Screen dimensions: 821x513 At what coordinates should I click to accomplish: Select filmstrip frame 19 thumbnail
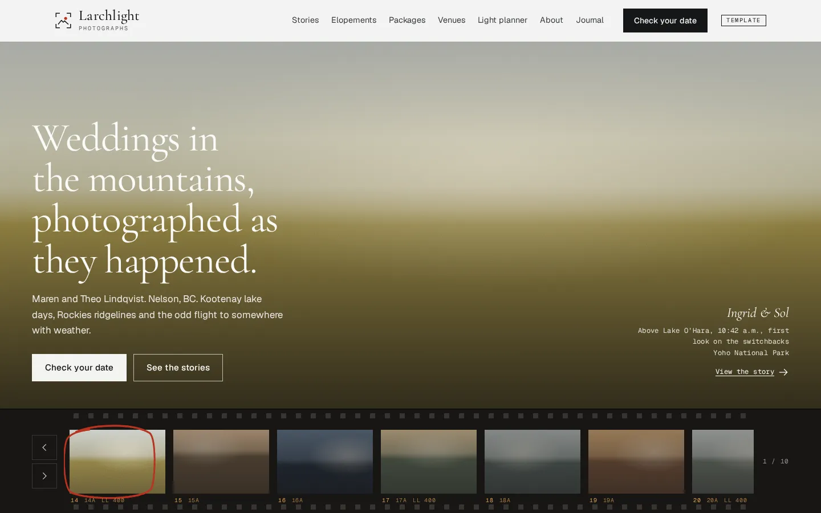[x=636, y=462]
